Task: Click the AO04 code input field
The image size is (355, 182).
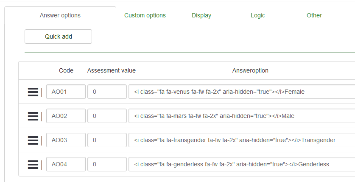Action: click(x=66, y=164)
